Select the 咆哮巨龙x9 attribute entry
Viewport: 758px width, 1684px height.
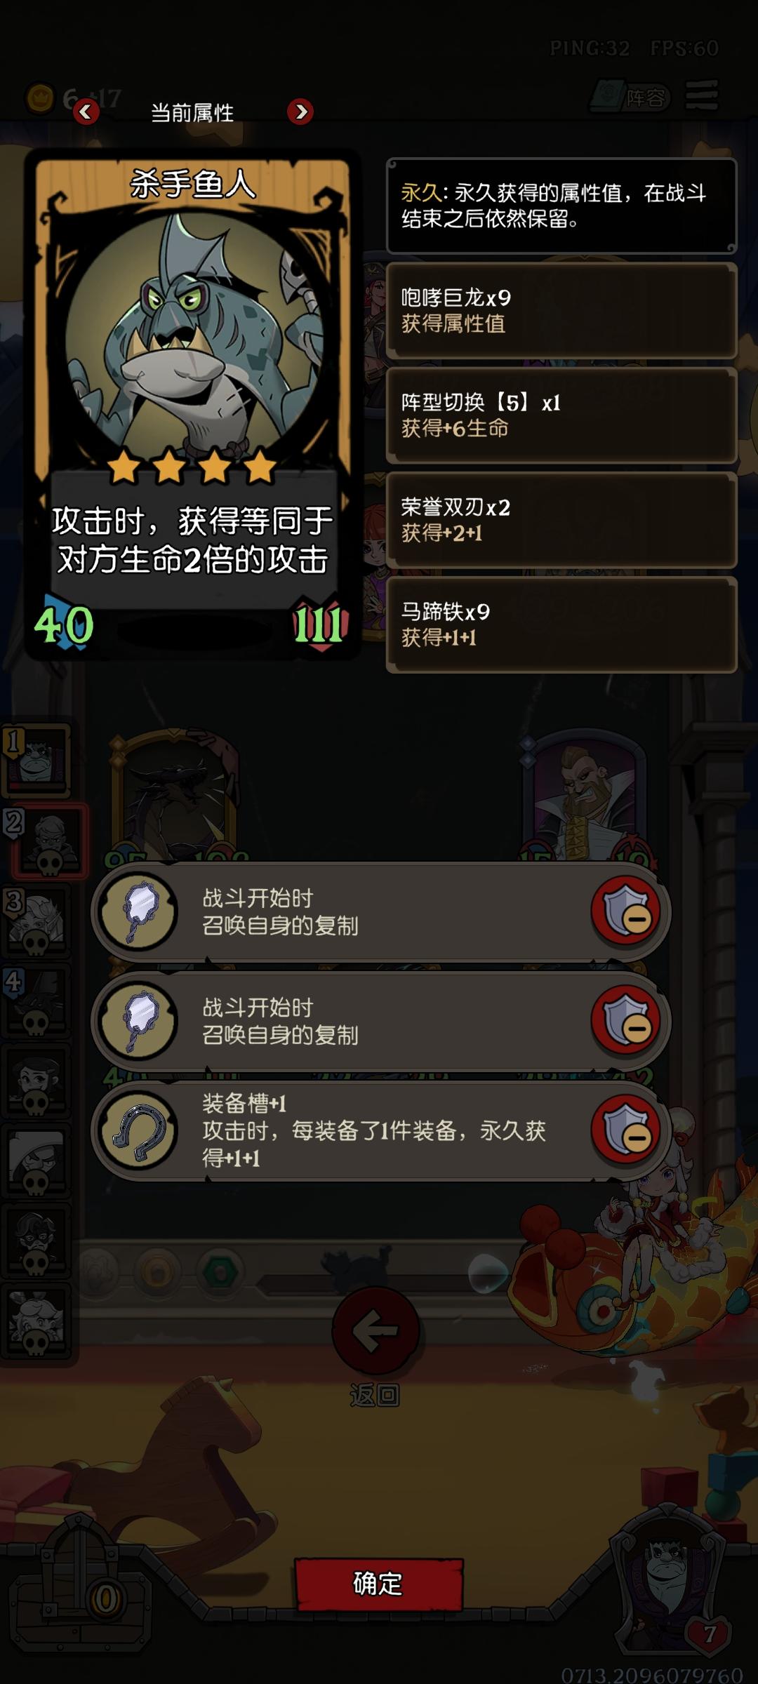point(561,310)
